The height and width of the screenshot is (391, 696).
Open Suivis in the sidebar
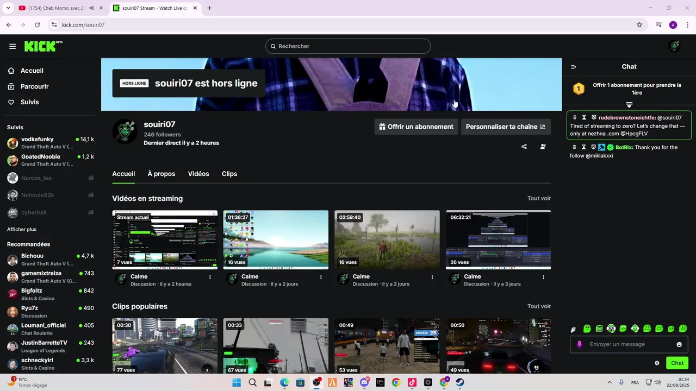29,102
